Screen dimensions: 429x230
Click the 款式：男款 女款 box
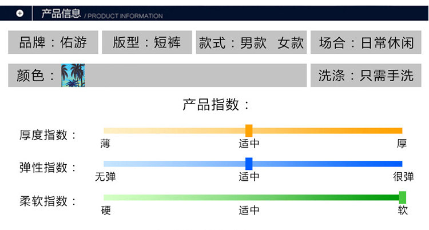tap(251, 43)
